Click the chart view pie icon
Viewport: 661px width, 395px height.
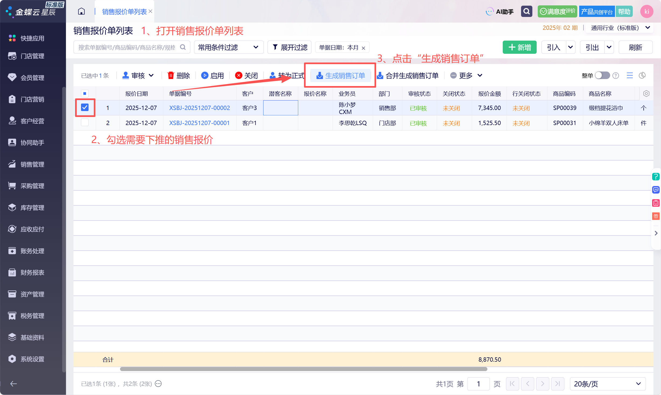point(642,76)
